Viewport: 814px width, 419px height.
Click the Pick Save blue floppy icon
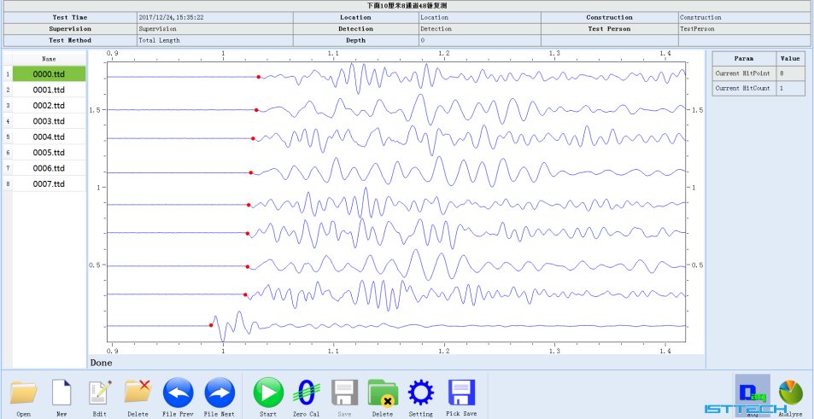coord(461,393)
